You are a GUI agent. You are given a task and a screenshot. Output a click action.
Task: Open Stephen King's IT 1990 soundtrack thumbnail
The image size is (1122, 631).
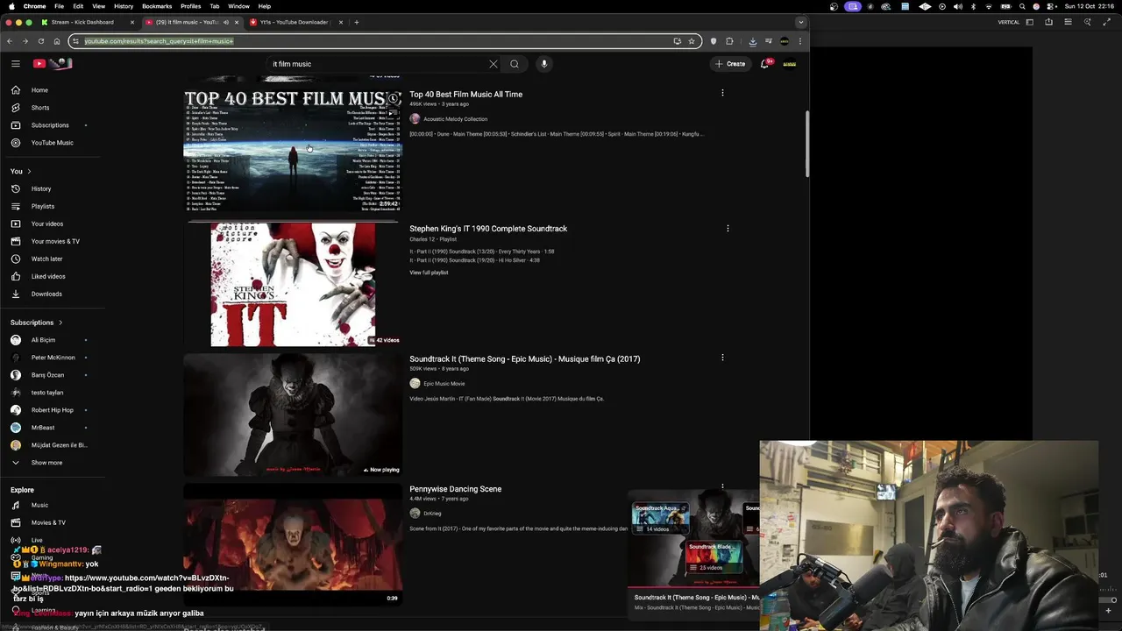tap(293, 284)
